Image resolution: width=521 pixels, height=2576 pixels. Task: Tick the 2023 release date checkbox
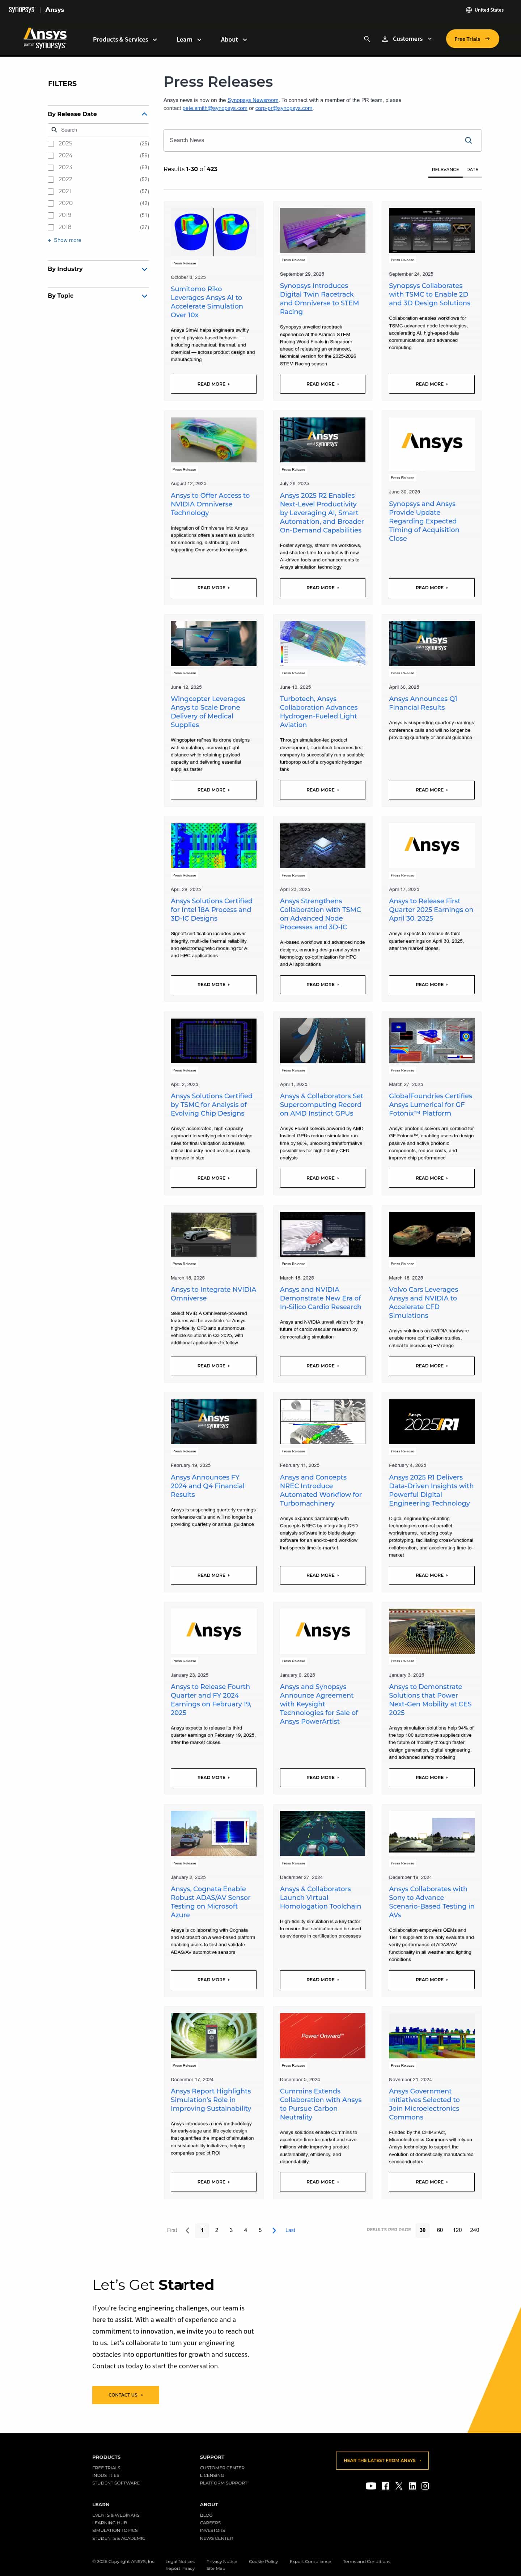coord(51,168)
